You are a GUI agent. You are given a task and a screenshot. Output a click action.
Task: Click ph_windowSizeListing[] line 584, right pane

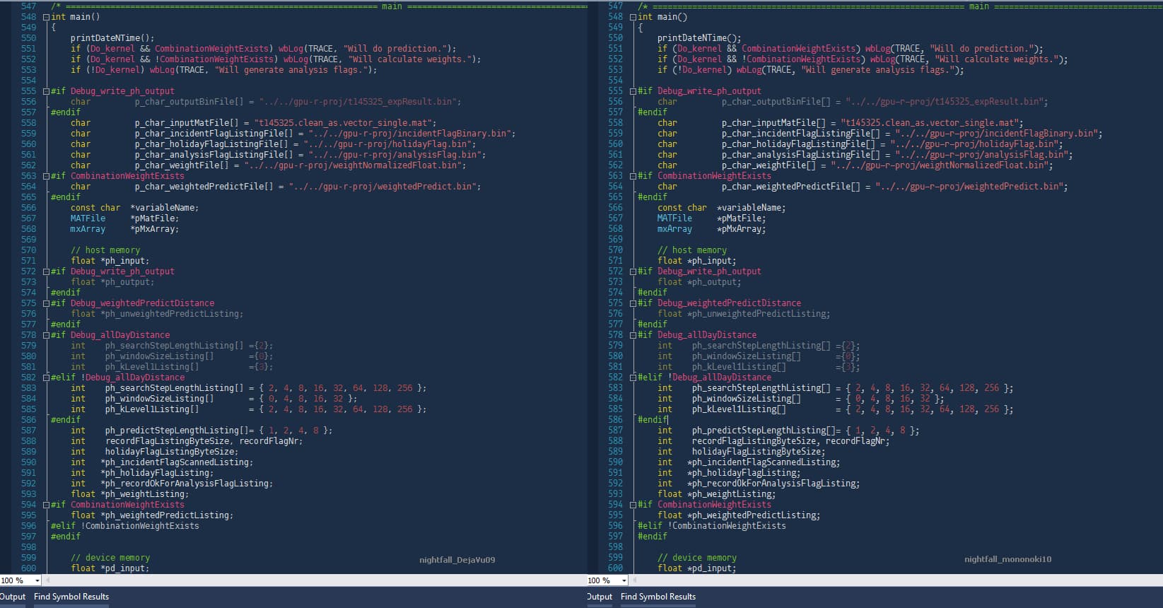[746, 399]
